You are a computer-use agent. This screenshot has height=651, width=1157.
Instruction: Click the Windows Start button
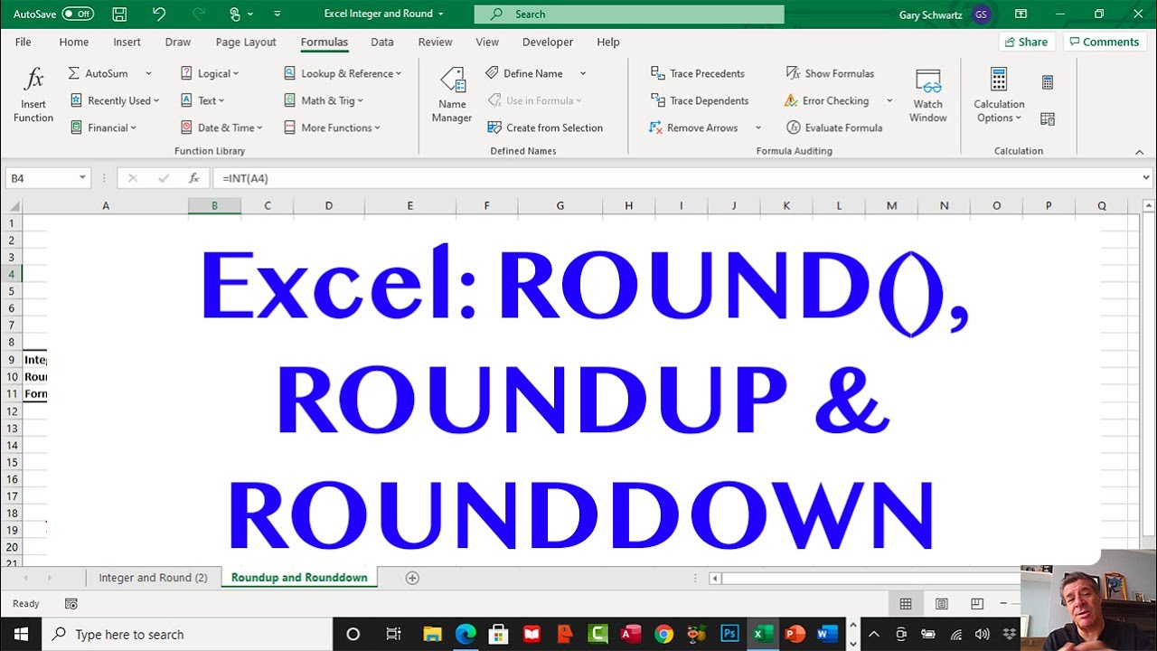pyautogui.click(x=21, y=634)
